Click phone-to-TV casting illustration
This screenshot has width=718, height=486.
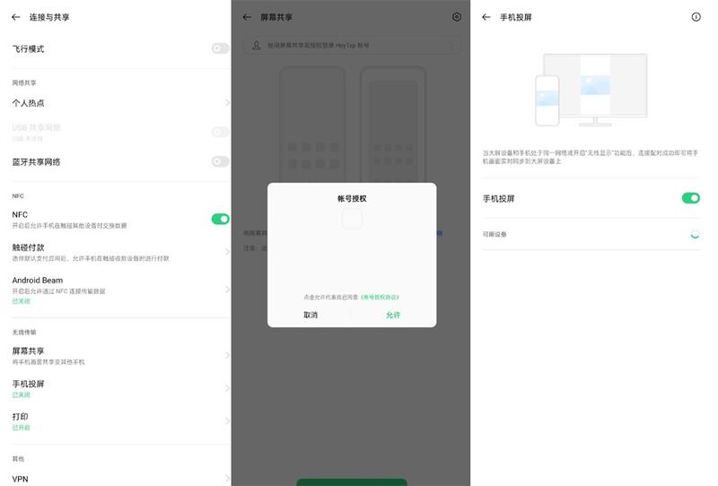(591, 90)
